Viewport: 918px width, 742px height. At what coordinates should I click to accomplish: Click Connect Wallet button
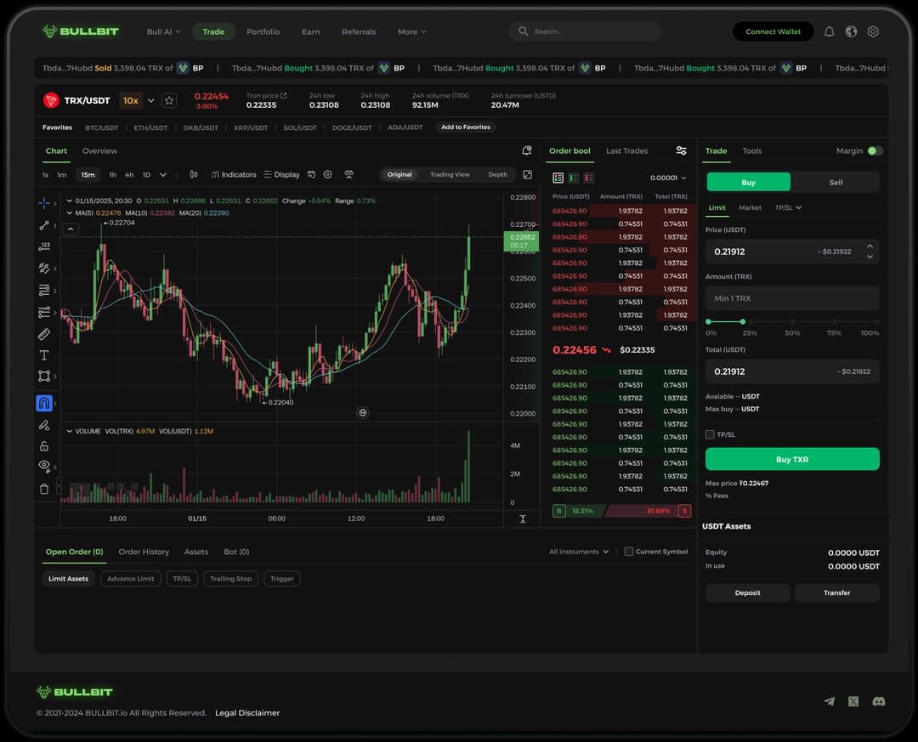(773, 31)
